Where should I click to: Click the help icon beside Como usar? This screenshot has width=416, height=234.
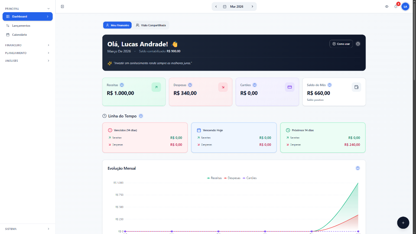[x=358, y=44]
